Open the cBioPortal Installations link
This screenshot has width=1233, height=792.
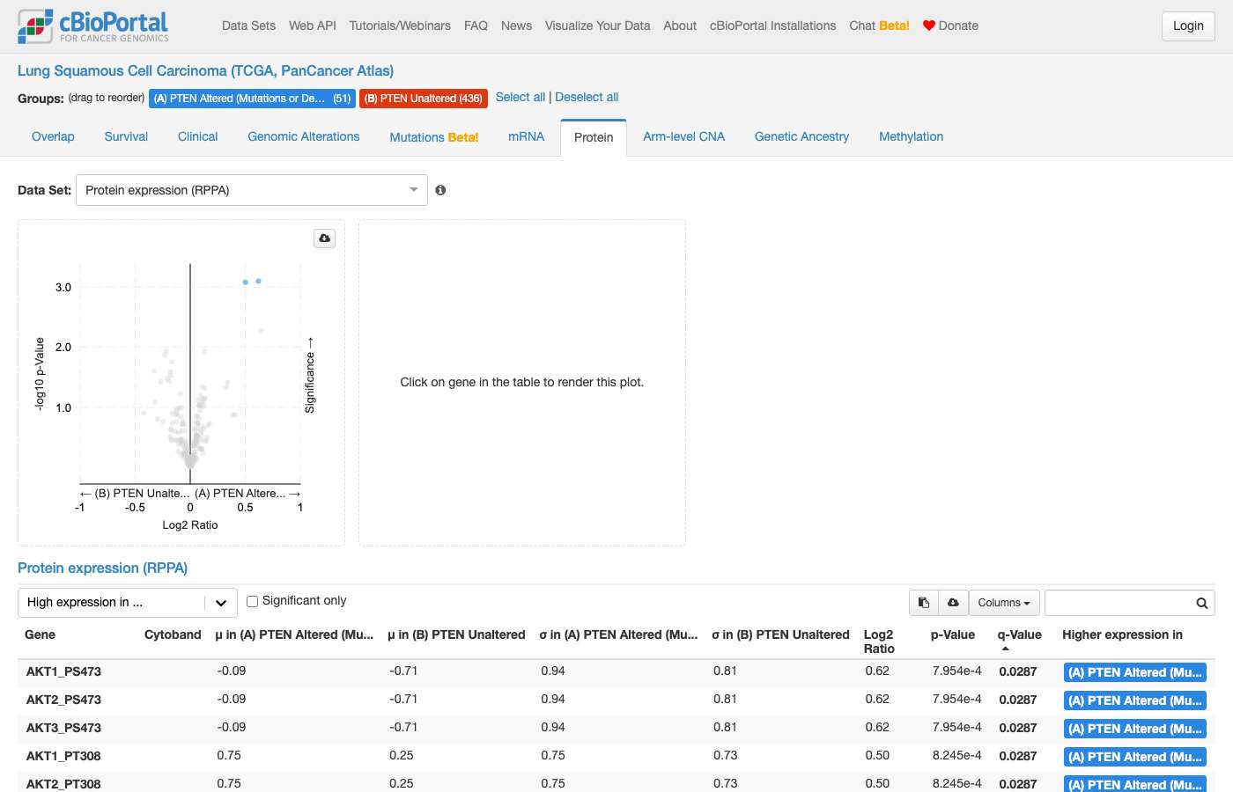[772, 26]
